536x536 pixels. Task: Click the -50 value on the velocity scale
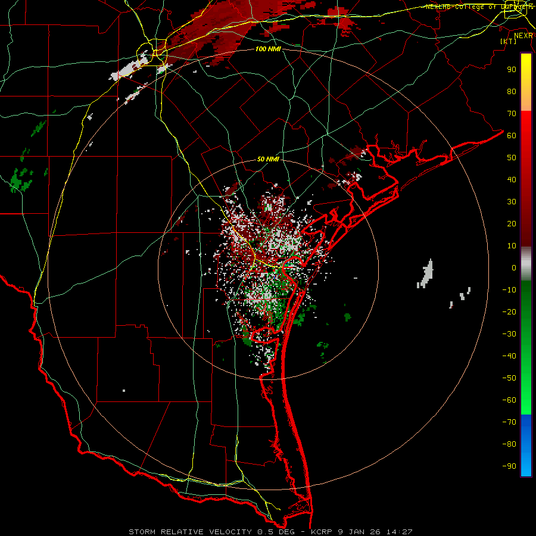(x=509, y=378)
